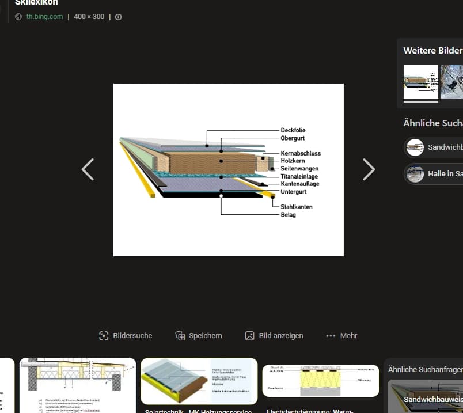
Task: Click the Obergurt label in the diagram
Action: (293, 138)
